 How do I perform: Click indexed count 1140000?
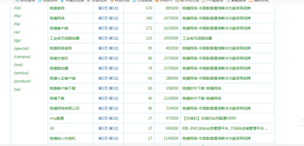click(x=171, y=138)
